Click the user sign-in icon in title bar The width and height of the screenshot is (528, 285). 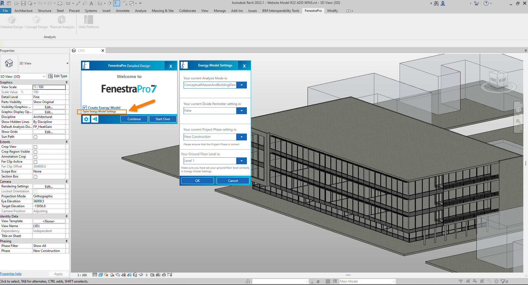tap(443, 3)
